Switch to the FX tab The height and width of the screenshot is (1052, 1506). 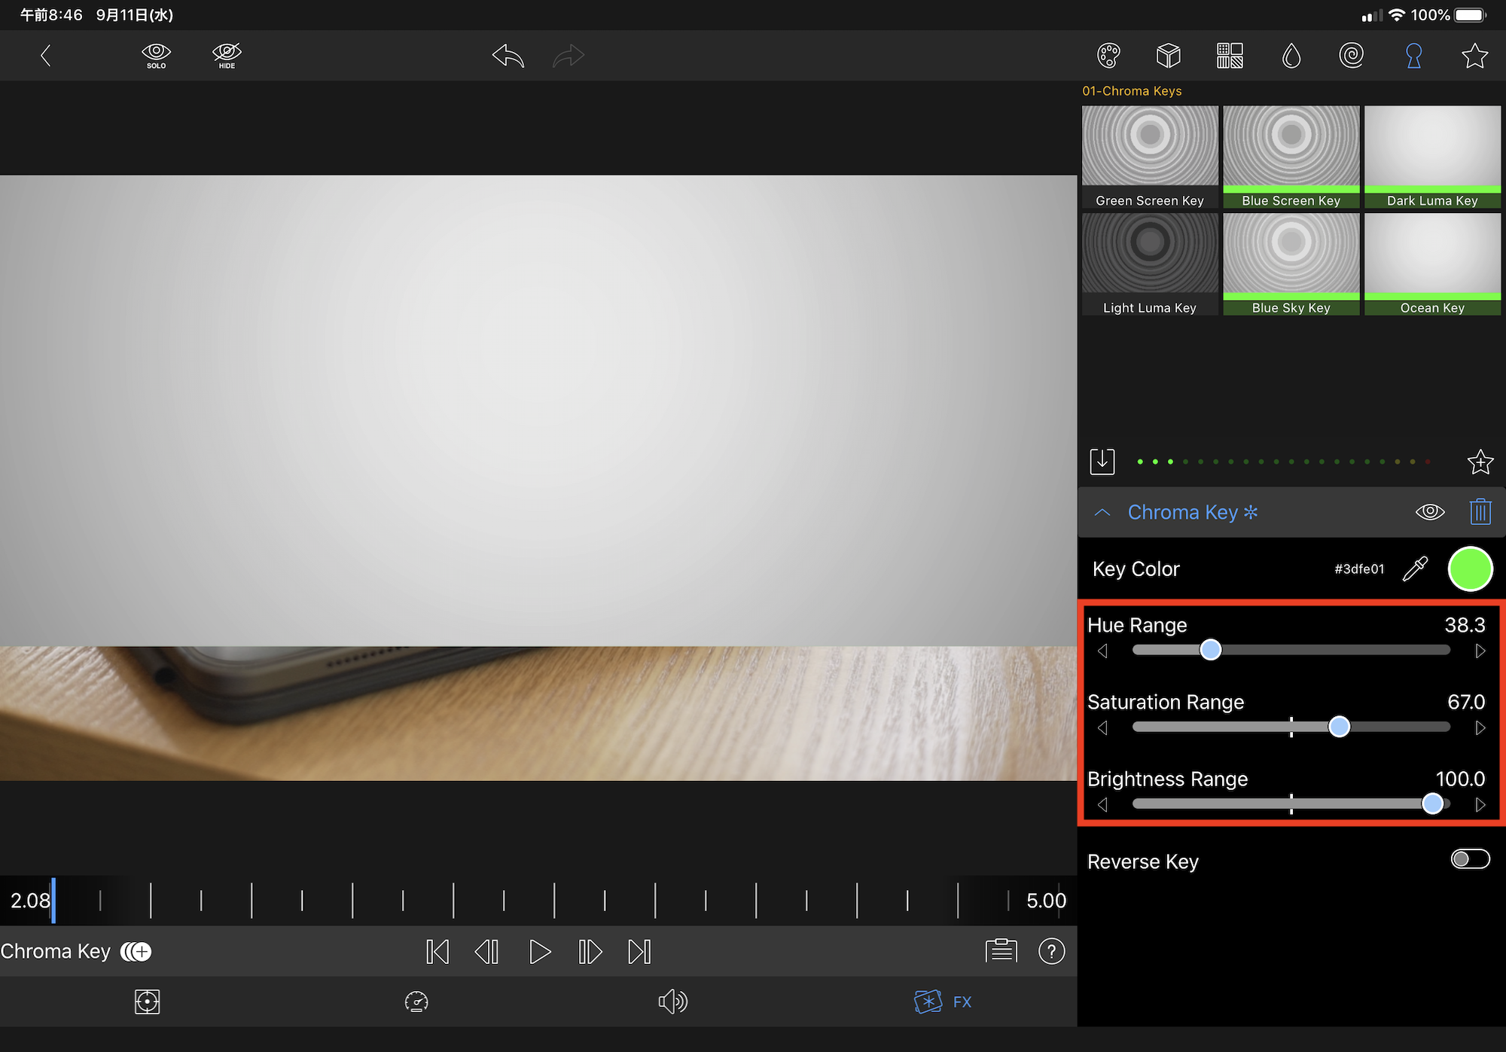pyautogui.click(x=943, y=1002)
